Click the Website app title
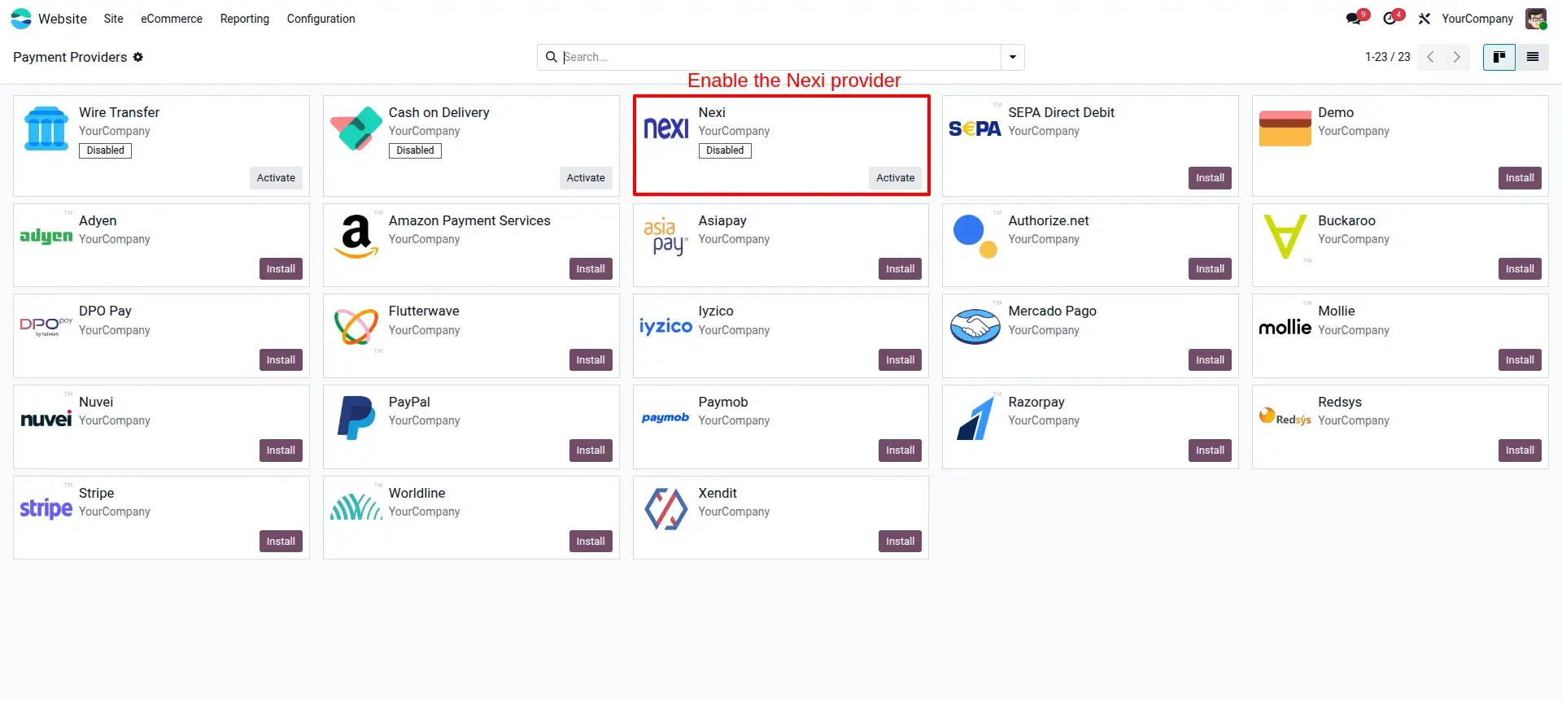Screen dimensions: 1562x701 click(x=63, y=19)
